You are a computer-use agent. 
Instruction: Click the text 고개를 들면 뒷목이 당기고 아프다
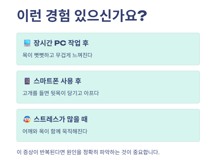pos(61,93)
